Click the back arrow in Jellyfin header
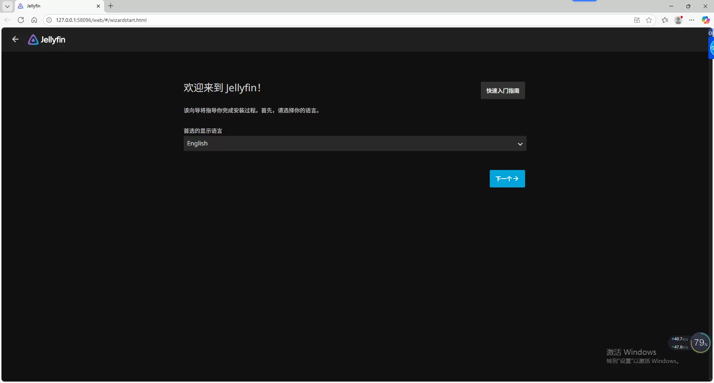The height and width of the screenshot is (383, 714). pos(15,39)
